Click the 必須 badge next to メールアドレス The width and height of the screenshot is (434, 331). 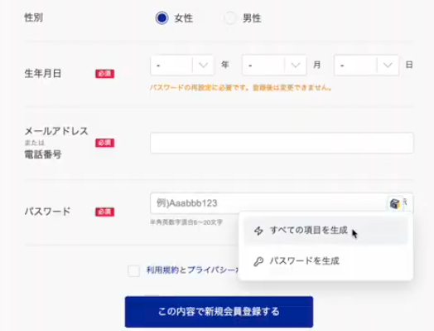coord(105,143)
